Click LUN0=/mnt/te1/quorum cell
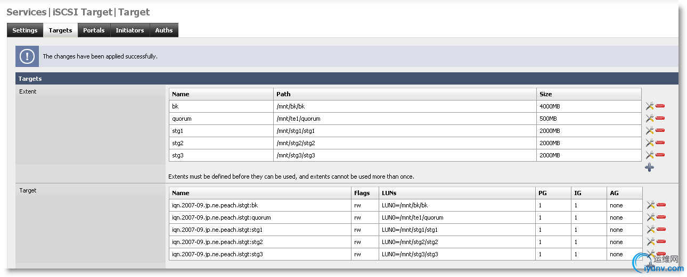Viewport: 687px width, 277px height. 457,217
